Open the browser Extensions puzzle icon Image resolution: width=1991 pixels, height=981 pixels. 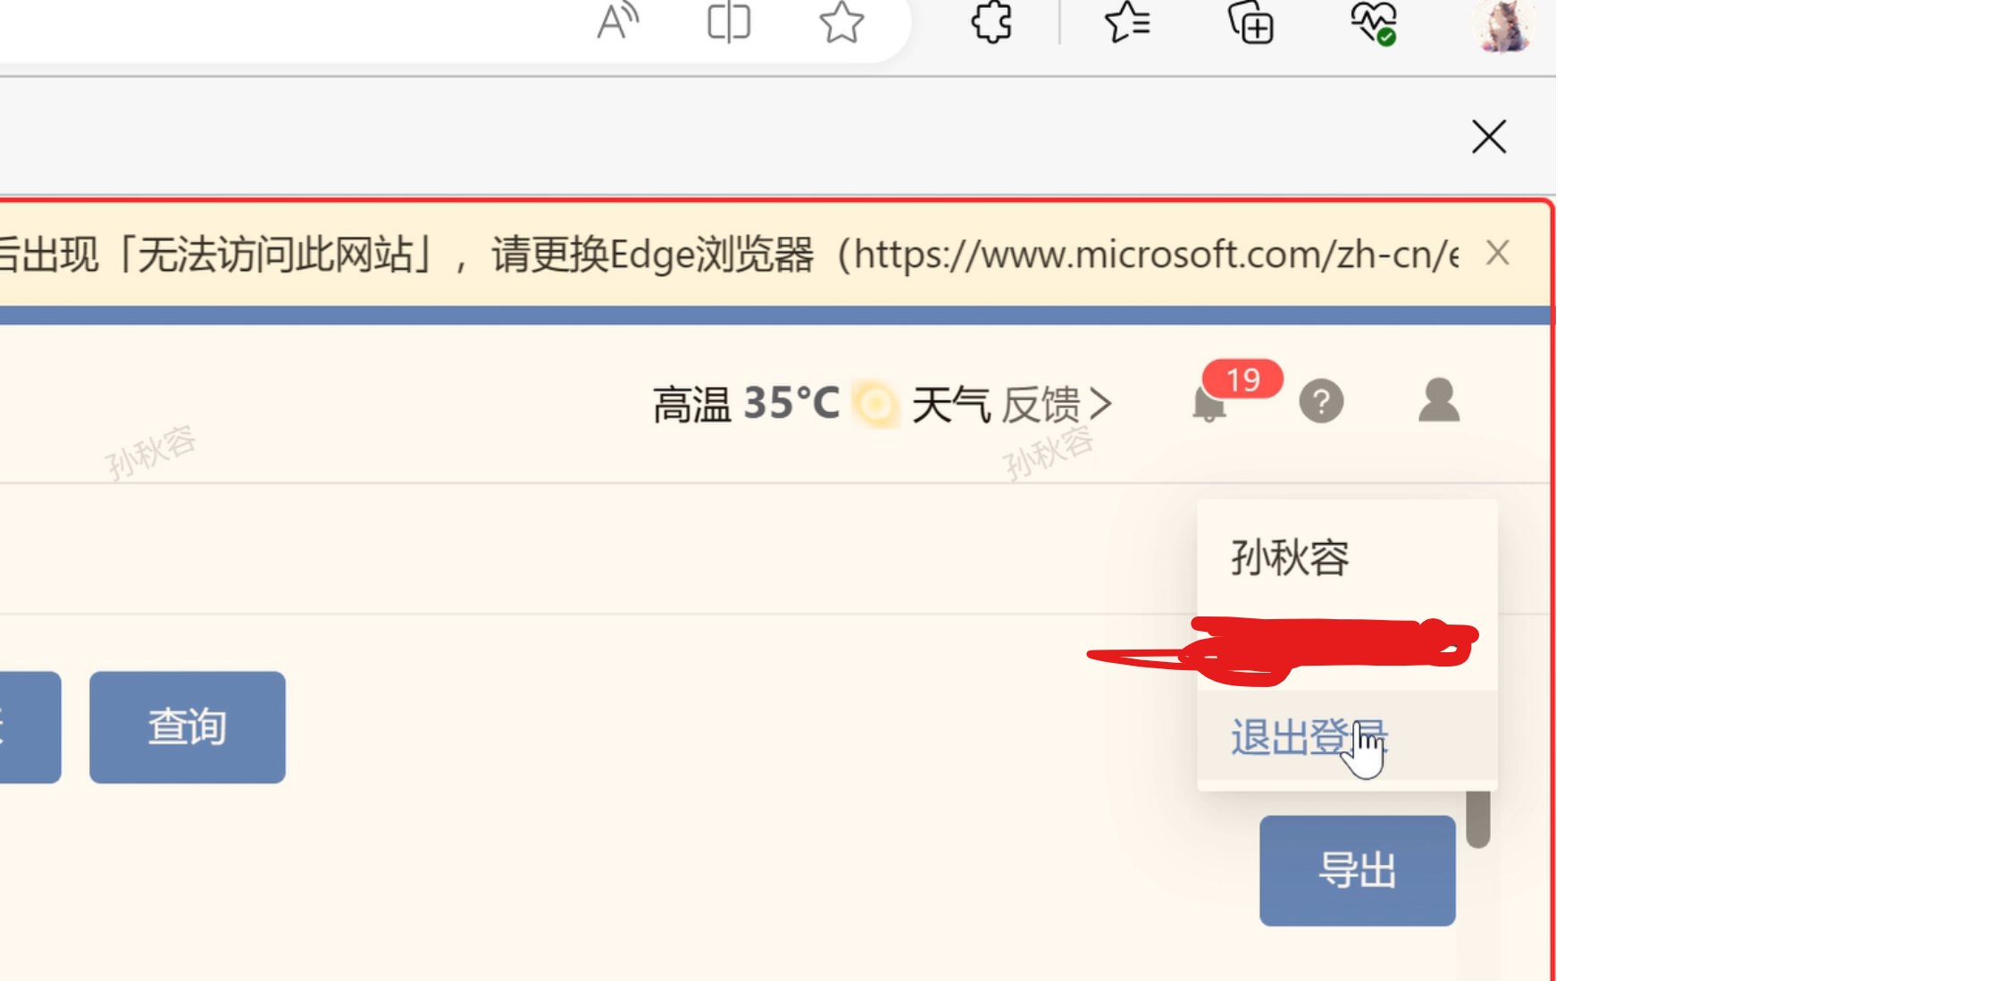(x=991, y=21)
